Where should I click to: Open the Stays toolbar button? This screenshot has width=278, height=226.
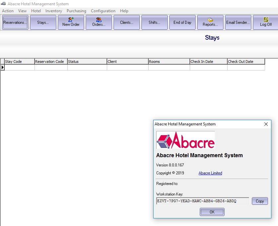[43, 22]
